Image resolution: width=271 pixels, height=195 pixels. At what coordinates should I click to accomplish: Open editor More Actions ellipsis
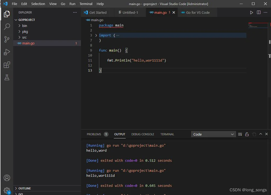coord(265,12)
